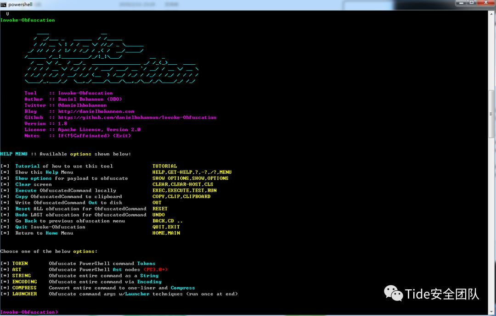Click the TOKEN option
Screen dimensions: 496x316
click(x=20, y=264)
